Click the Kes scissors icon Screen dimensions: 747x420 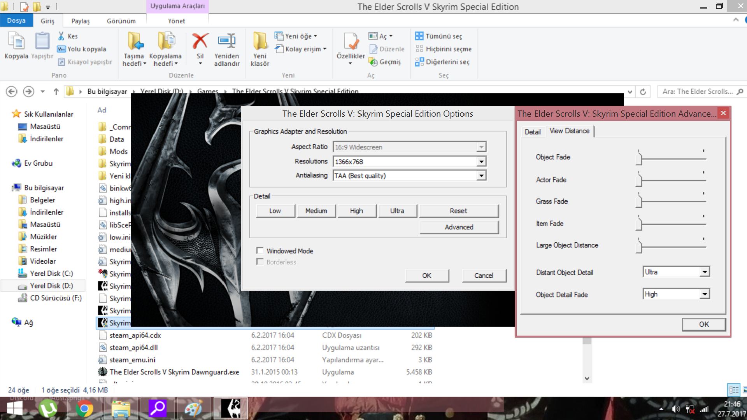(61, 36)
